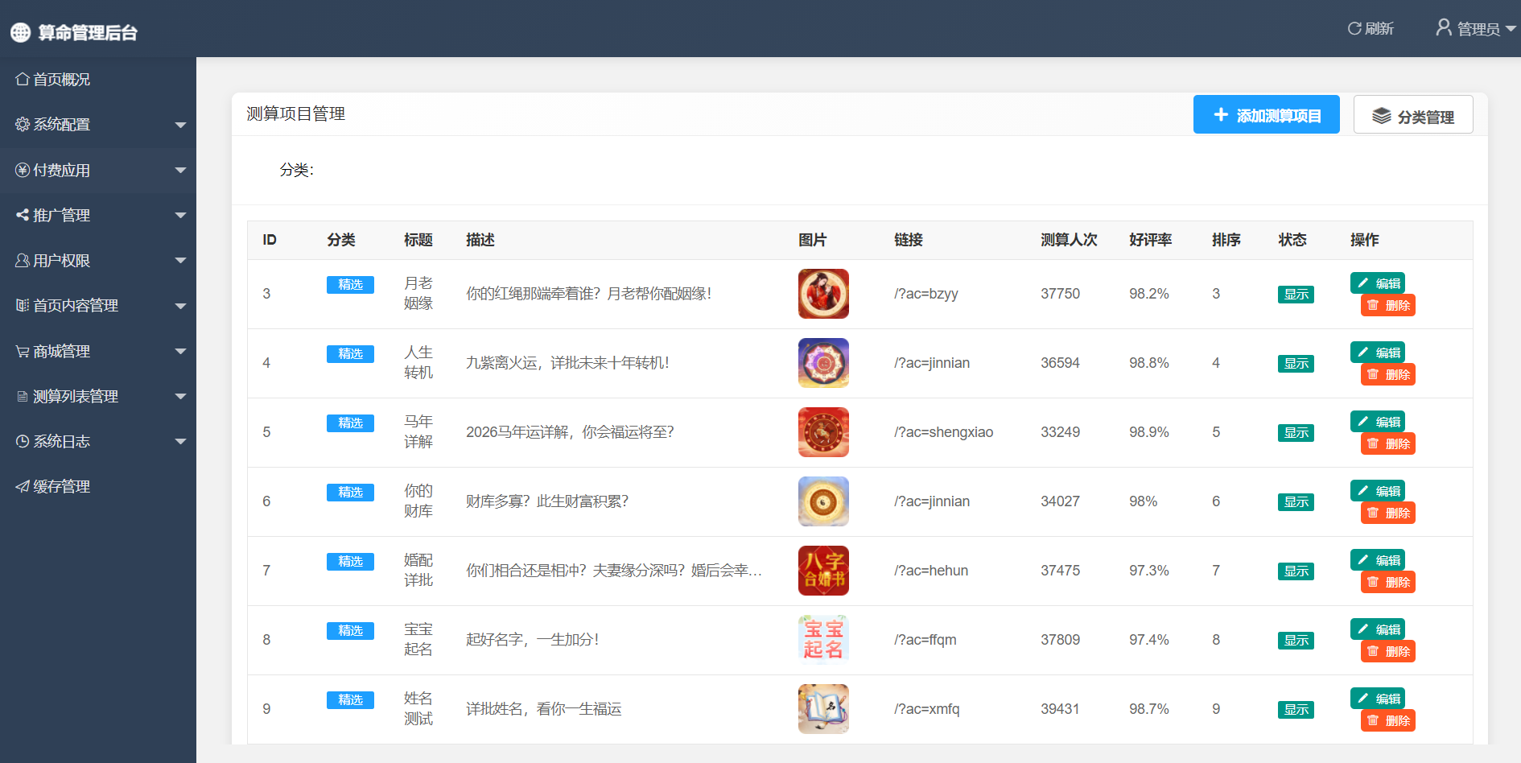Delete the 婚配详批 item
The height and width of the screenshot is (763, 1521).
pyautogui.click(x=1387, y=583)
